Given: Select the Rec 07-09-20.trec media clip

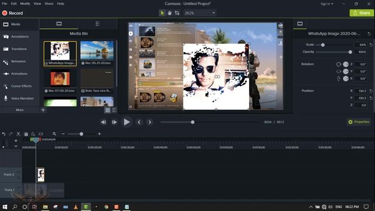Looking at the screenshot, I should point(60,81).
